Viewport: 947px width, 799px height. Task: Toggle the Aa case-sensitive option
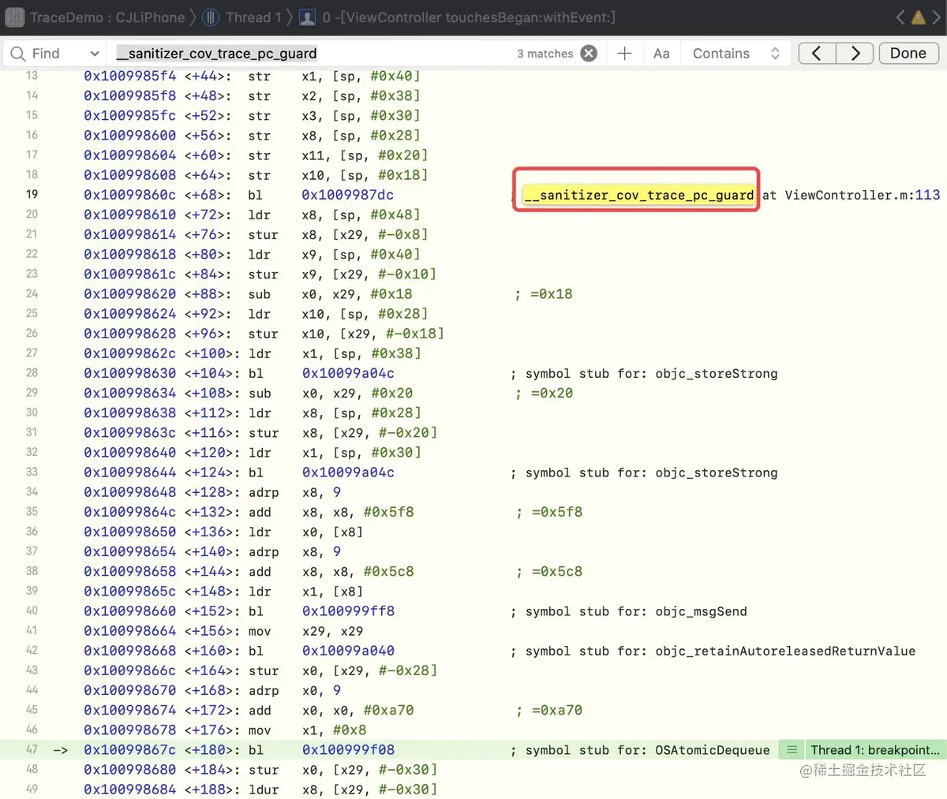coord(661,53)
